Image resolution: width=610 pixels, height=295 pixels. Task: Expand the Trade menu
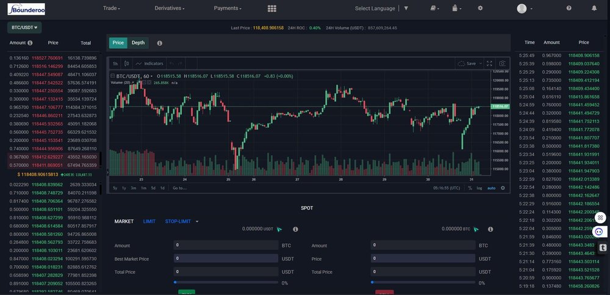click(x=111, y=8)
